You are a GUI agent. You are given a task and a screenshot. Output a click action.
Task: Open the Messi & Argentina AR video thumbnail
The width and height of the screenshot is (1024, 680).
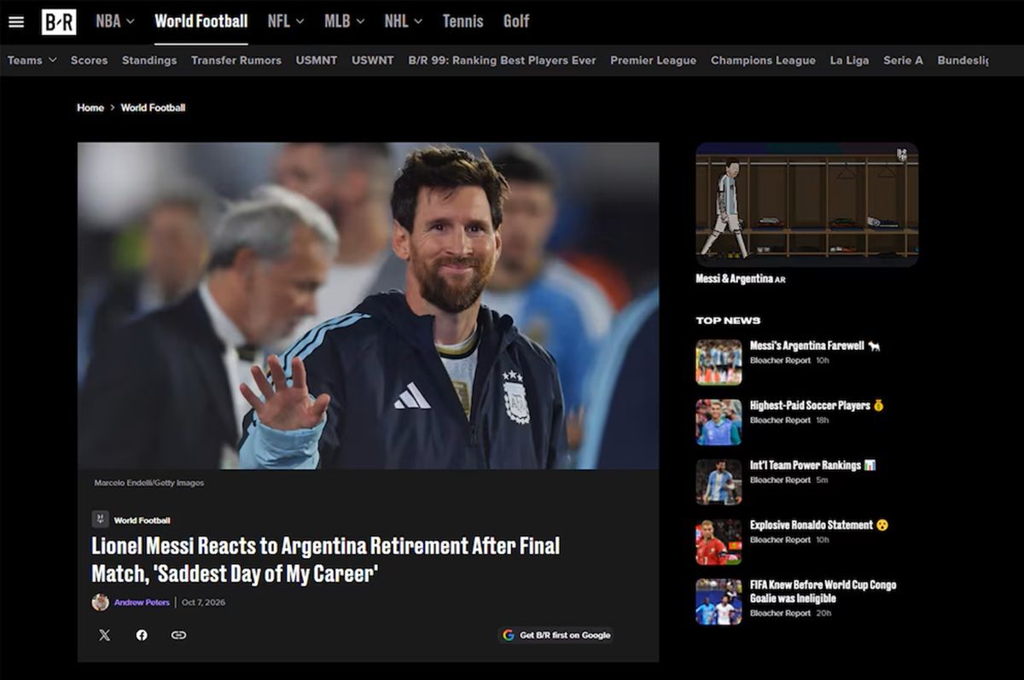point(806,205)
